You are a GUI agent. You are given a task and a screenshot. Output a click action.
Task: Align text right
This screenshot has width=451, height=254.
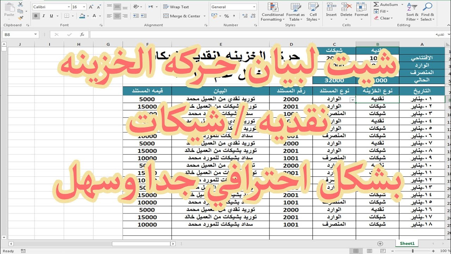[x=125, y=16]
